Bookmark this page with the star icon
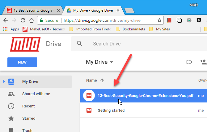 click(159, 20)
